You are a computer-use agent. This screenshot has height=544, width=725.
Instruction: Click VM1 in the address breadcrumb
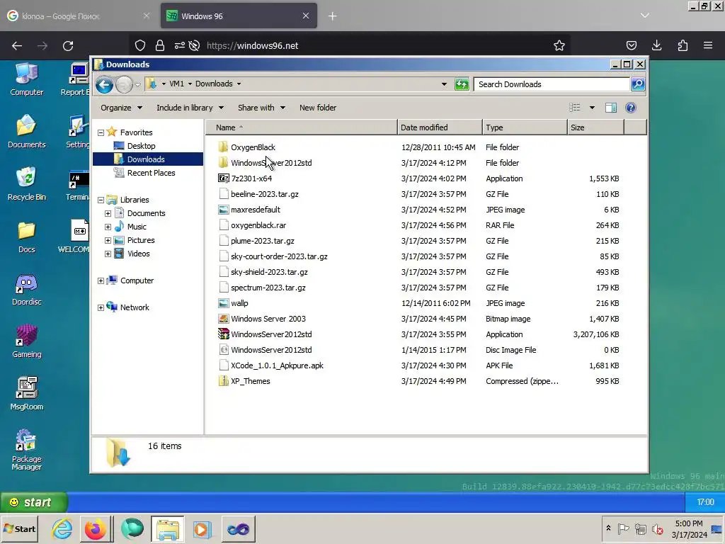176,84
